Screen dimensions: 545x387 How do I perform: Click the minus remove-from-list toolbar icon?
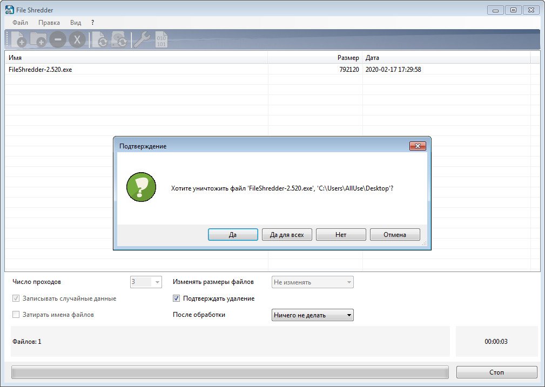pyautogui.click(x=58, y=39)
